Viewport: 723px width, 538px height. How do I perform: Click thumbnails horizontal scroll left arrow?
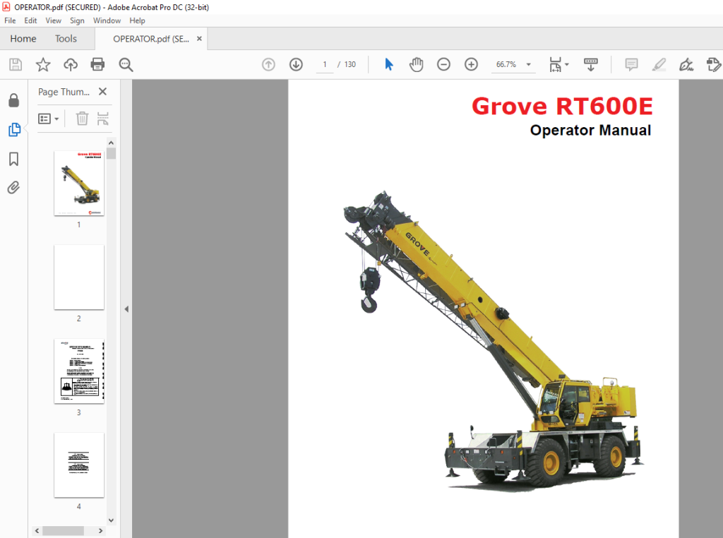pyautogui.click(x=37, y=531)
